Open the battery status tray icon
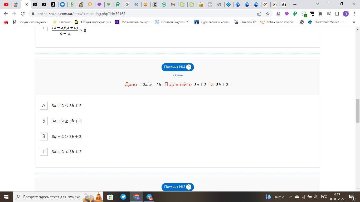Viewport: 360px width, 202px height. [x=310, y=197]
